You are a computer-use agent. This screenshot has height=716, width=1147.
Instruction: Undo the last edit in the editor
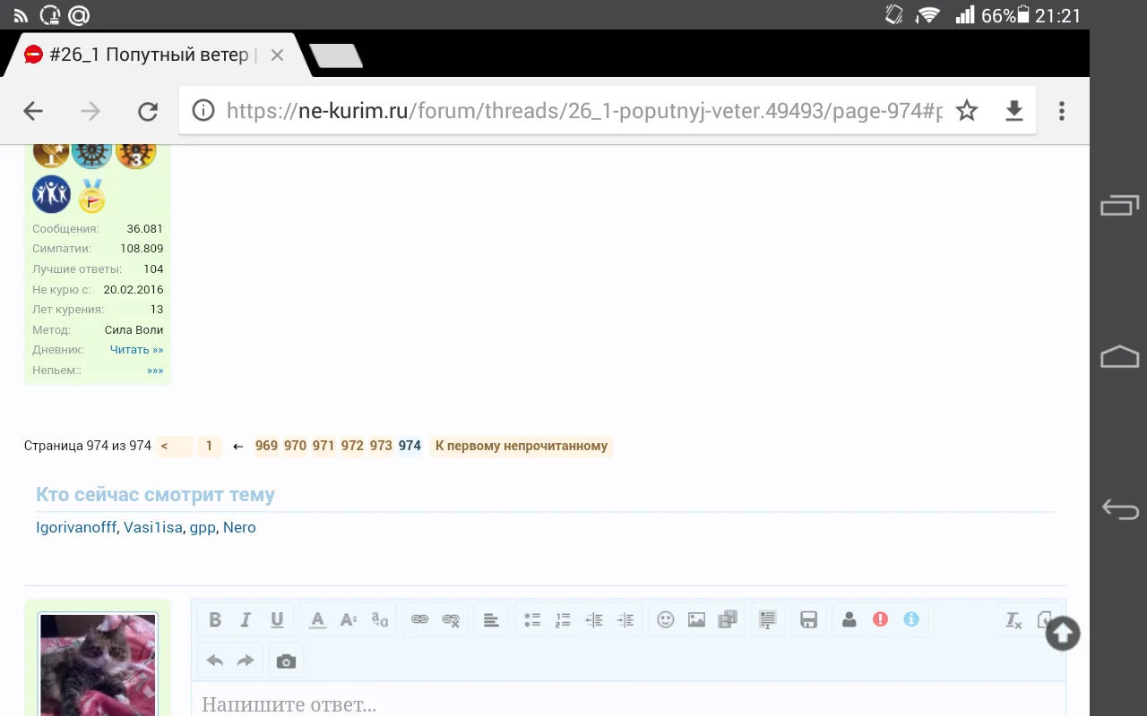[215, 661]
